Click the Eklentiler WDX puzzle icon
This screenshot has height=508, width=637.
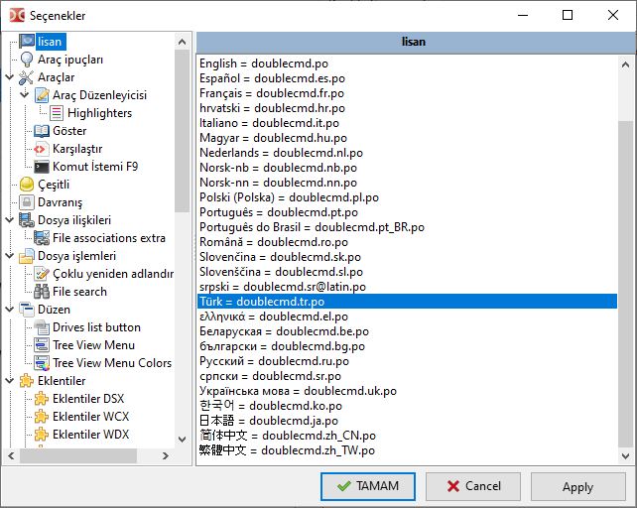click(42, 435)
